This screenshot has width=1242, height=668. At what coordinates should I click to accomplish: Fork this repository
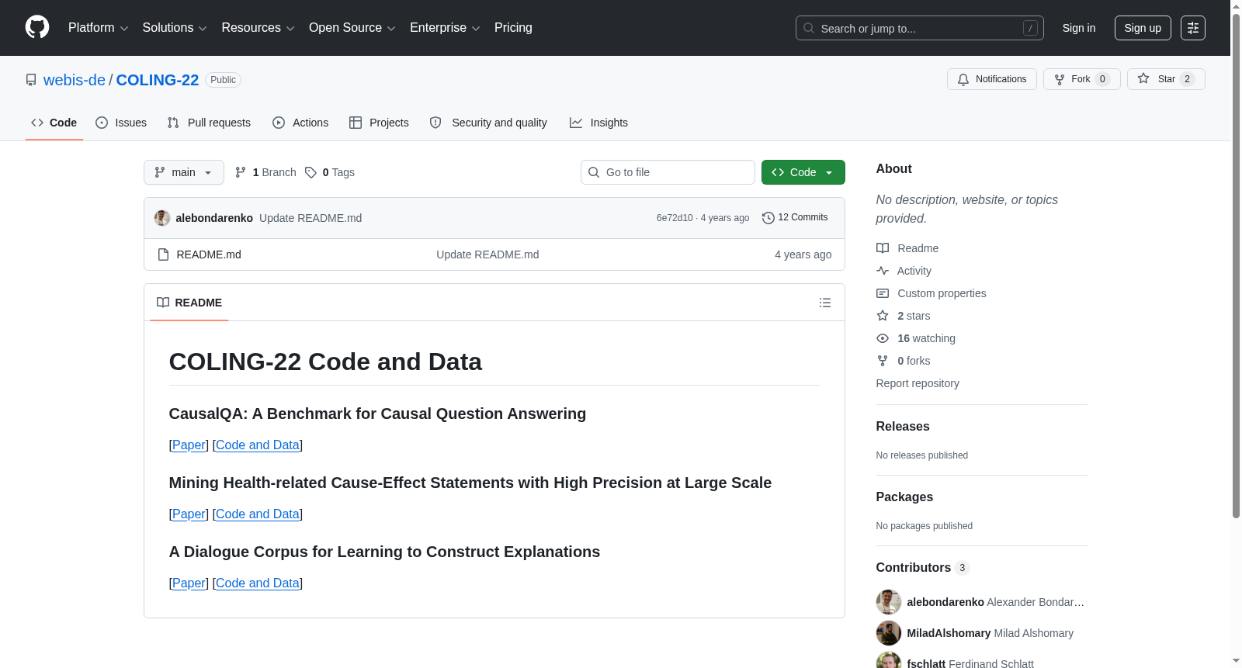[1082, 79]
